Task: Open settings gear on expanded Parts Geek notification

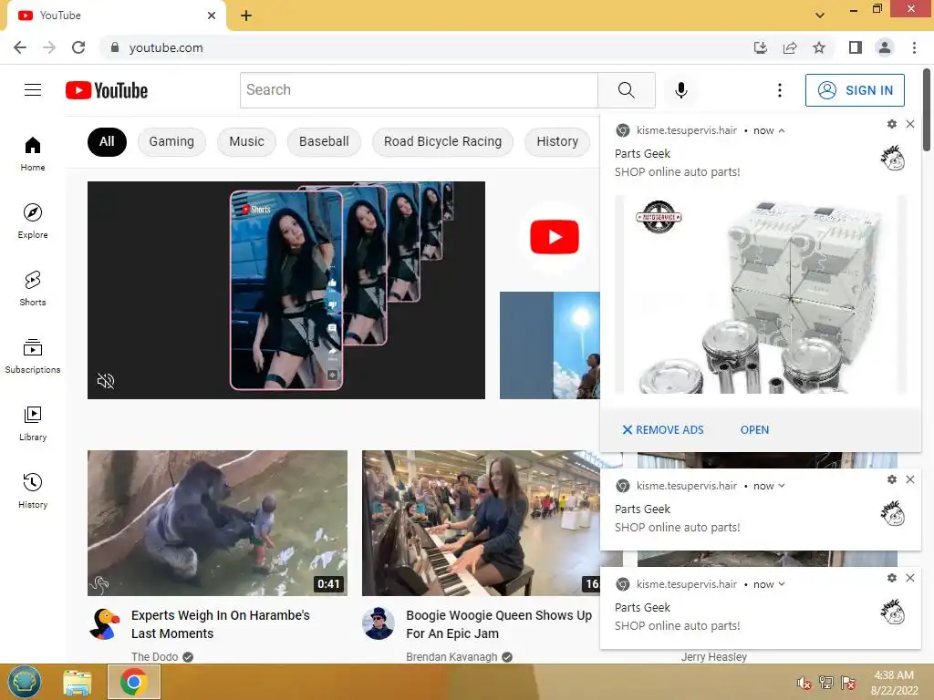Action: [x=892, y=124]
